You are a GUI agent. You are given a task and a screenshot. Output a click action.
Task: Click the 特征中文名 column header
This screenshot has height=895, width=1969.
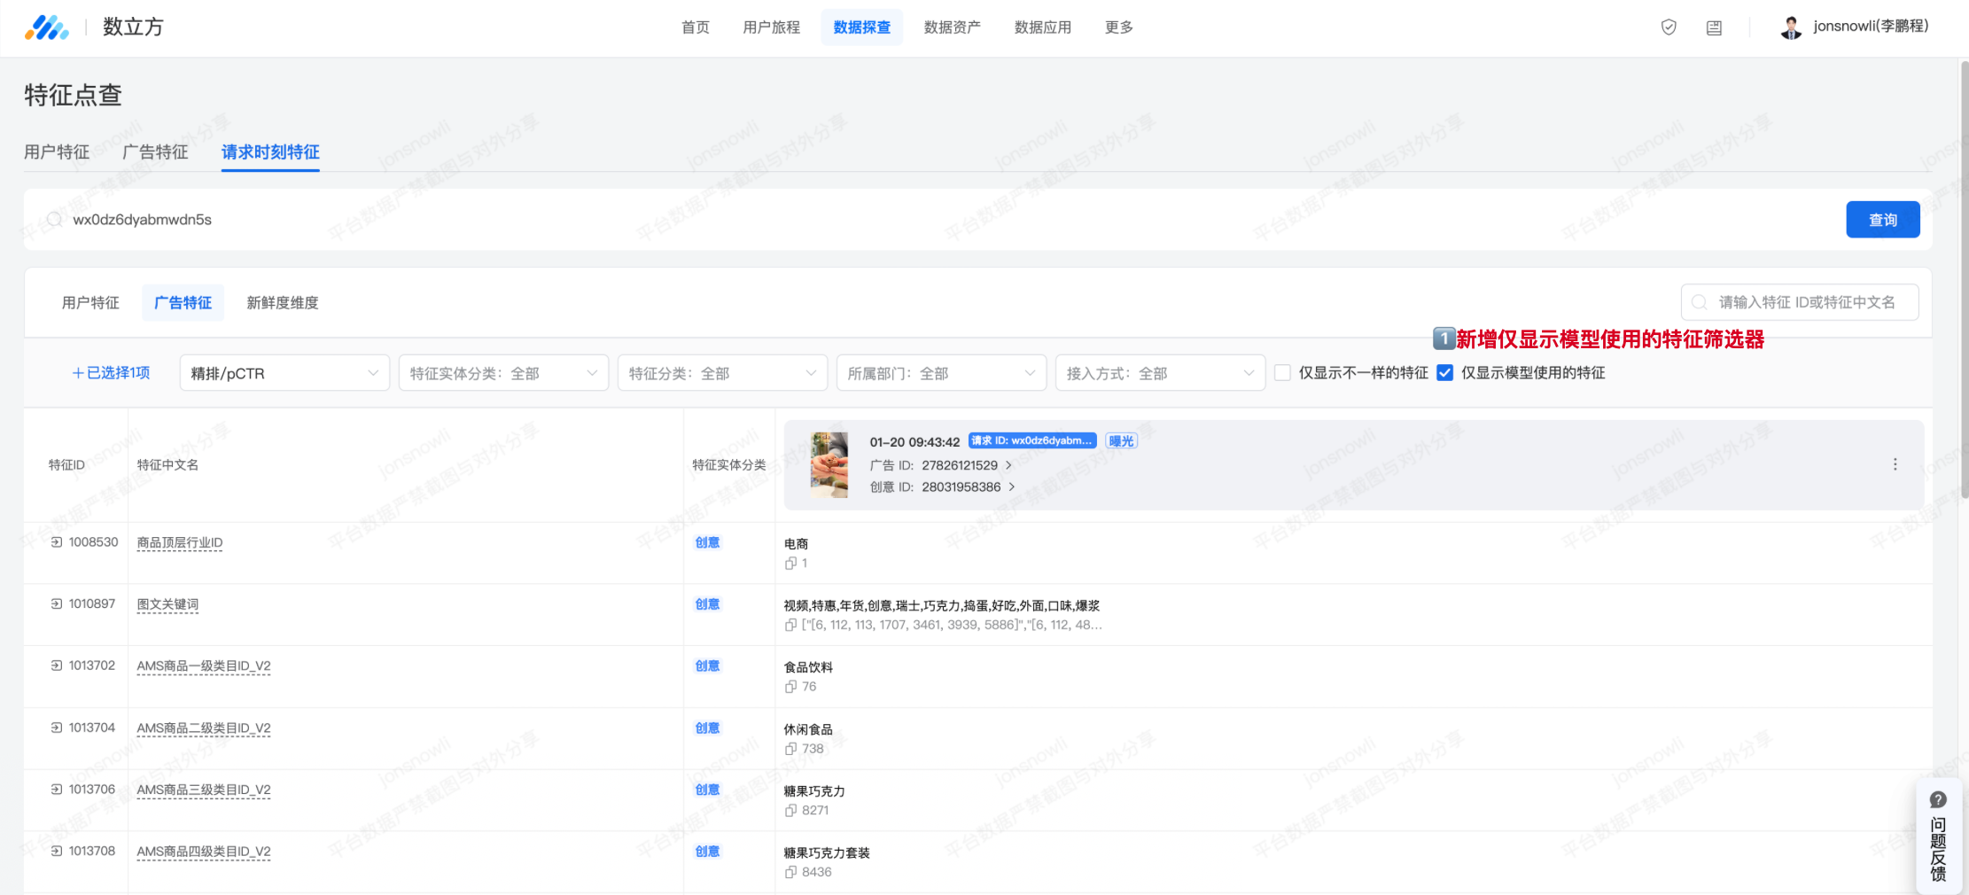point(167,464)
